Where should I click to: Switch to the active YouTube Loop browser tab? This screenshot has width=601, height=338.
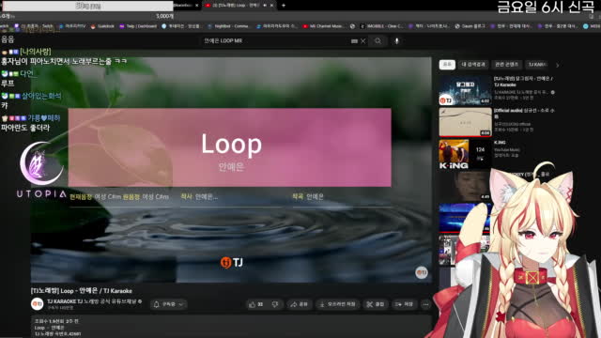point(239,6)
